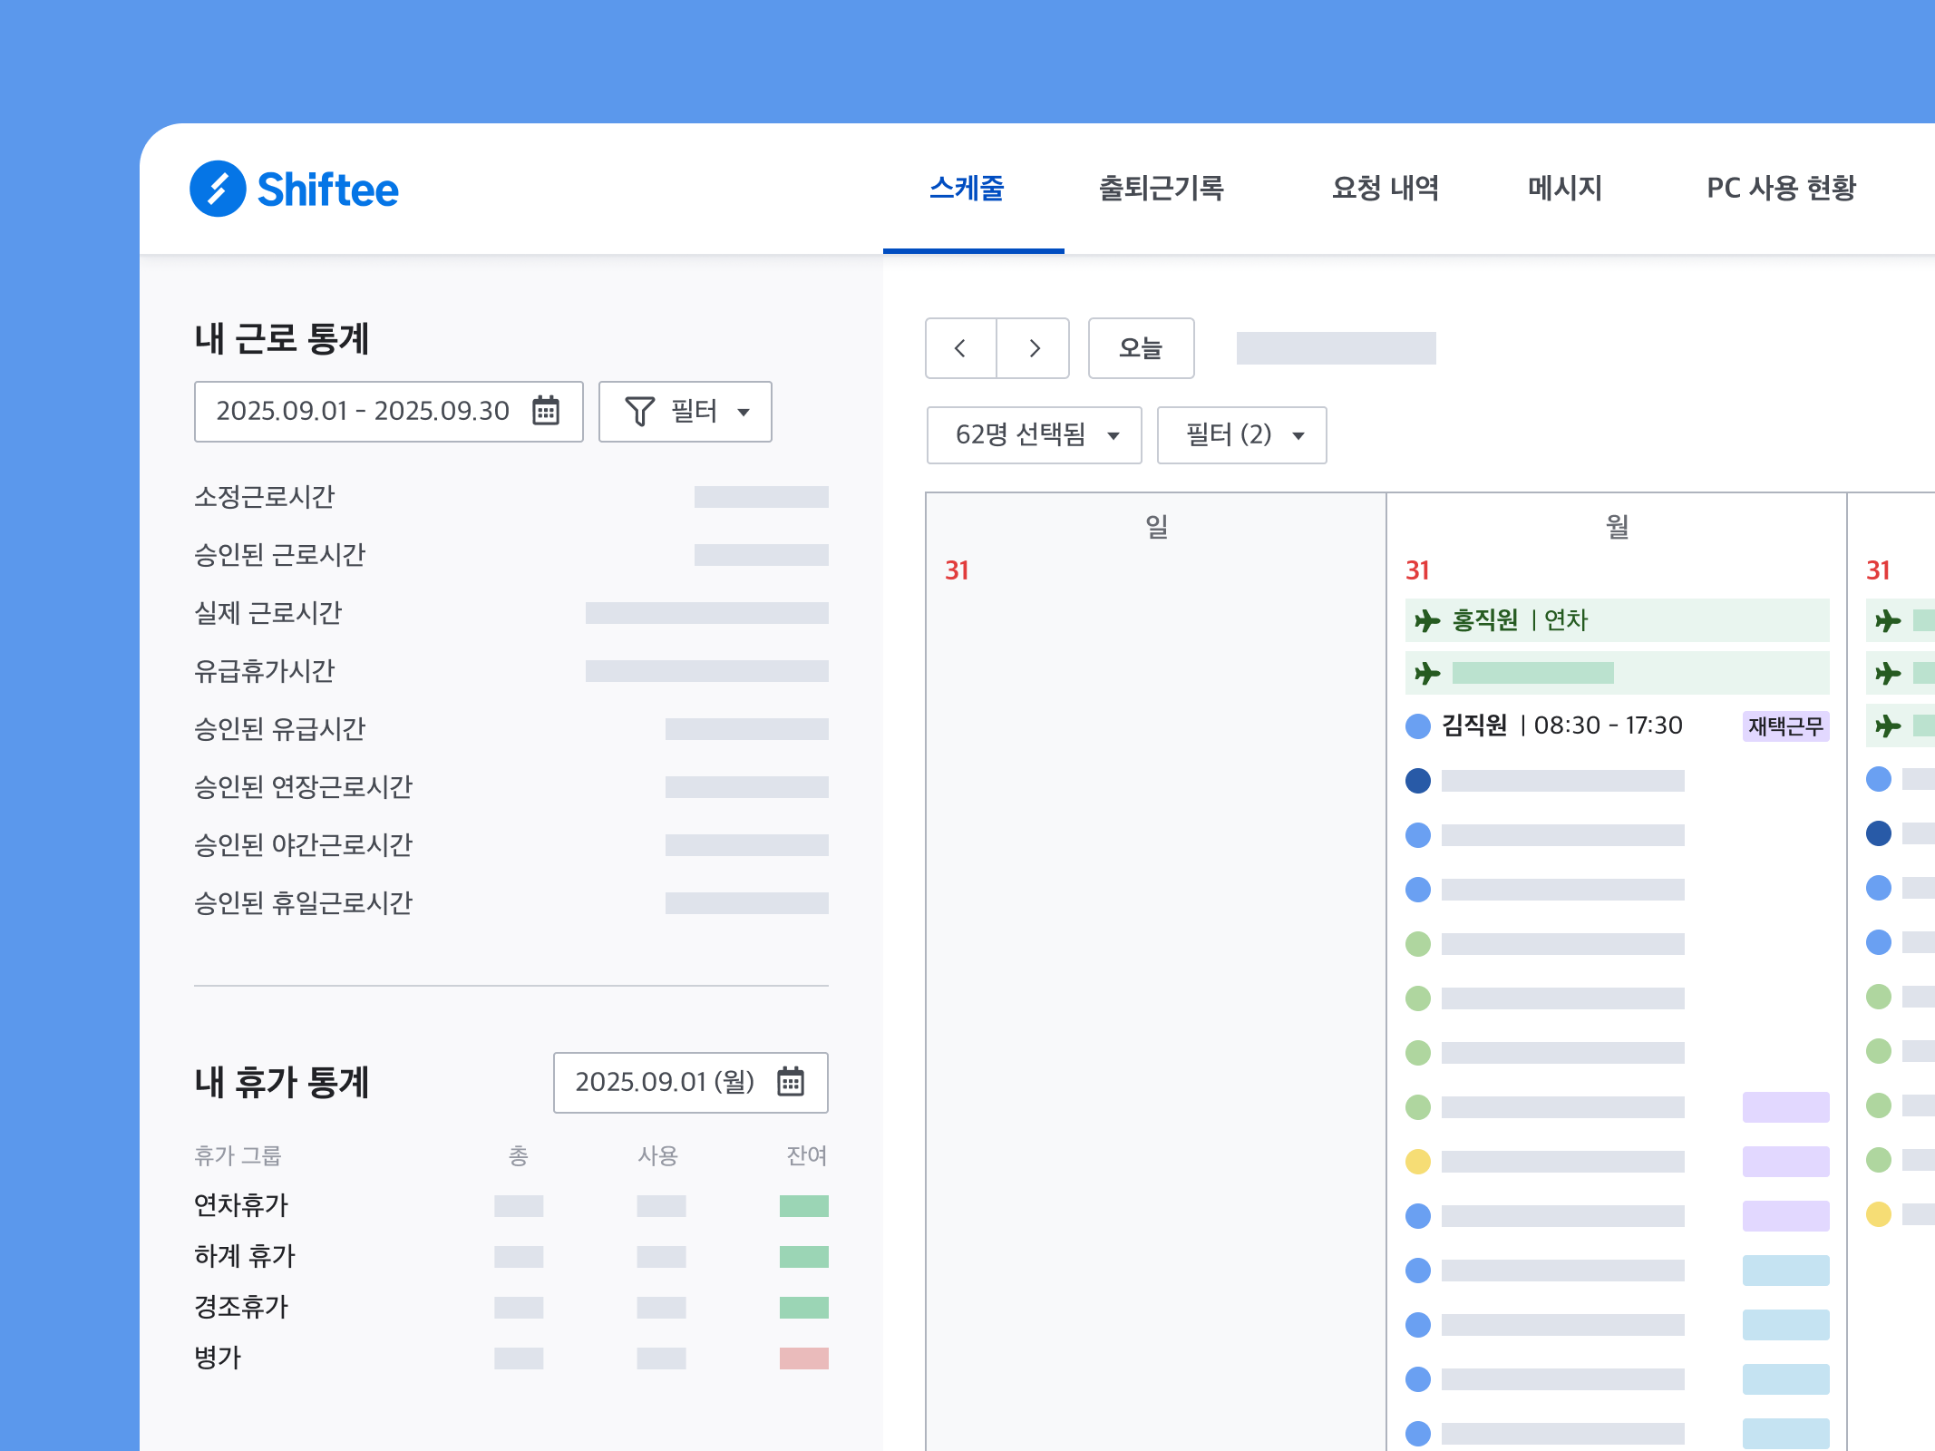Image resolution: width=1935 pixels, height=1451 pixels.
Task: Expand the 62명 선택됨 dropdown
Action: (x=1034, y=435)
